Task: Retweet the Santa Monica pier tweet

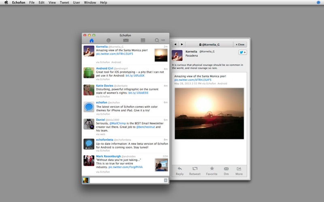Action: click(x=195, y=171)
